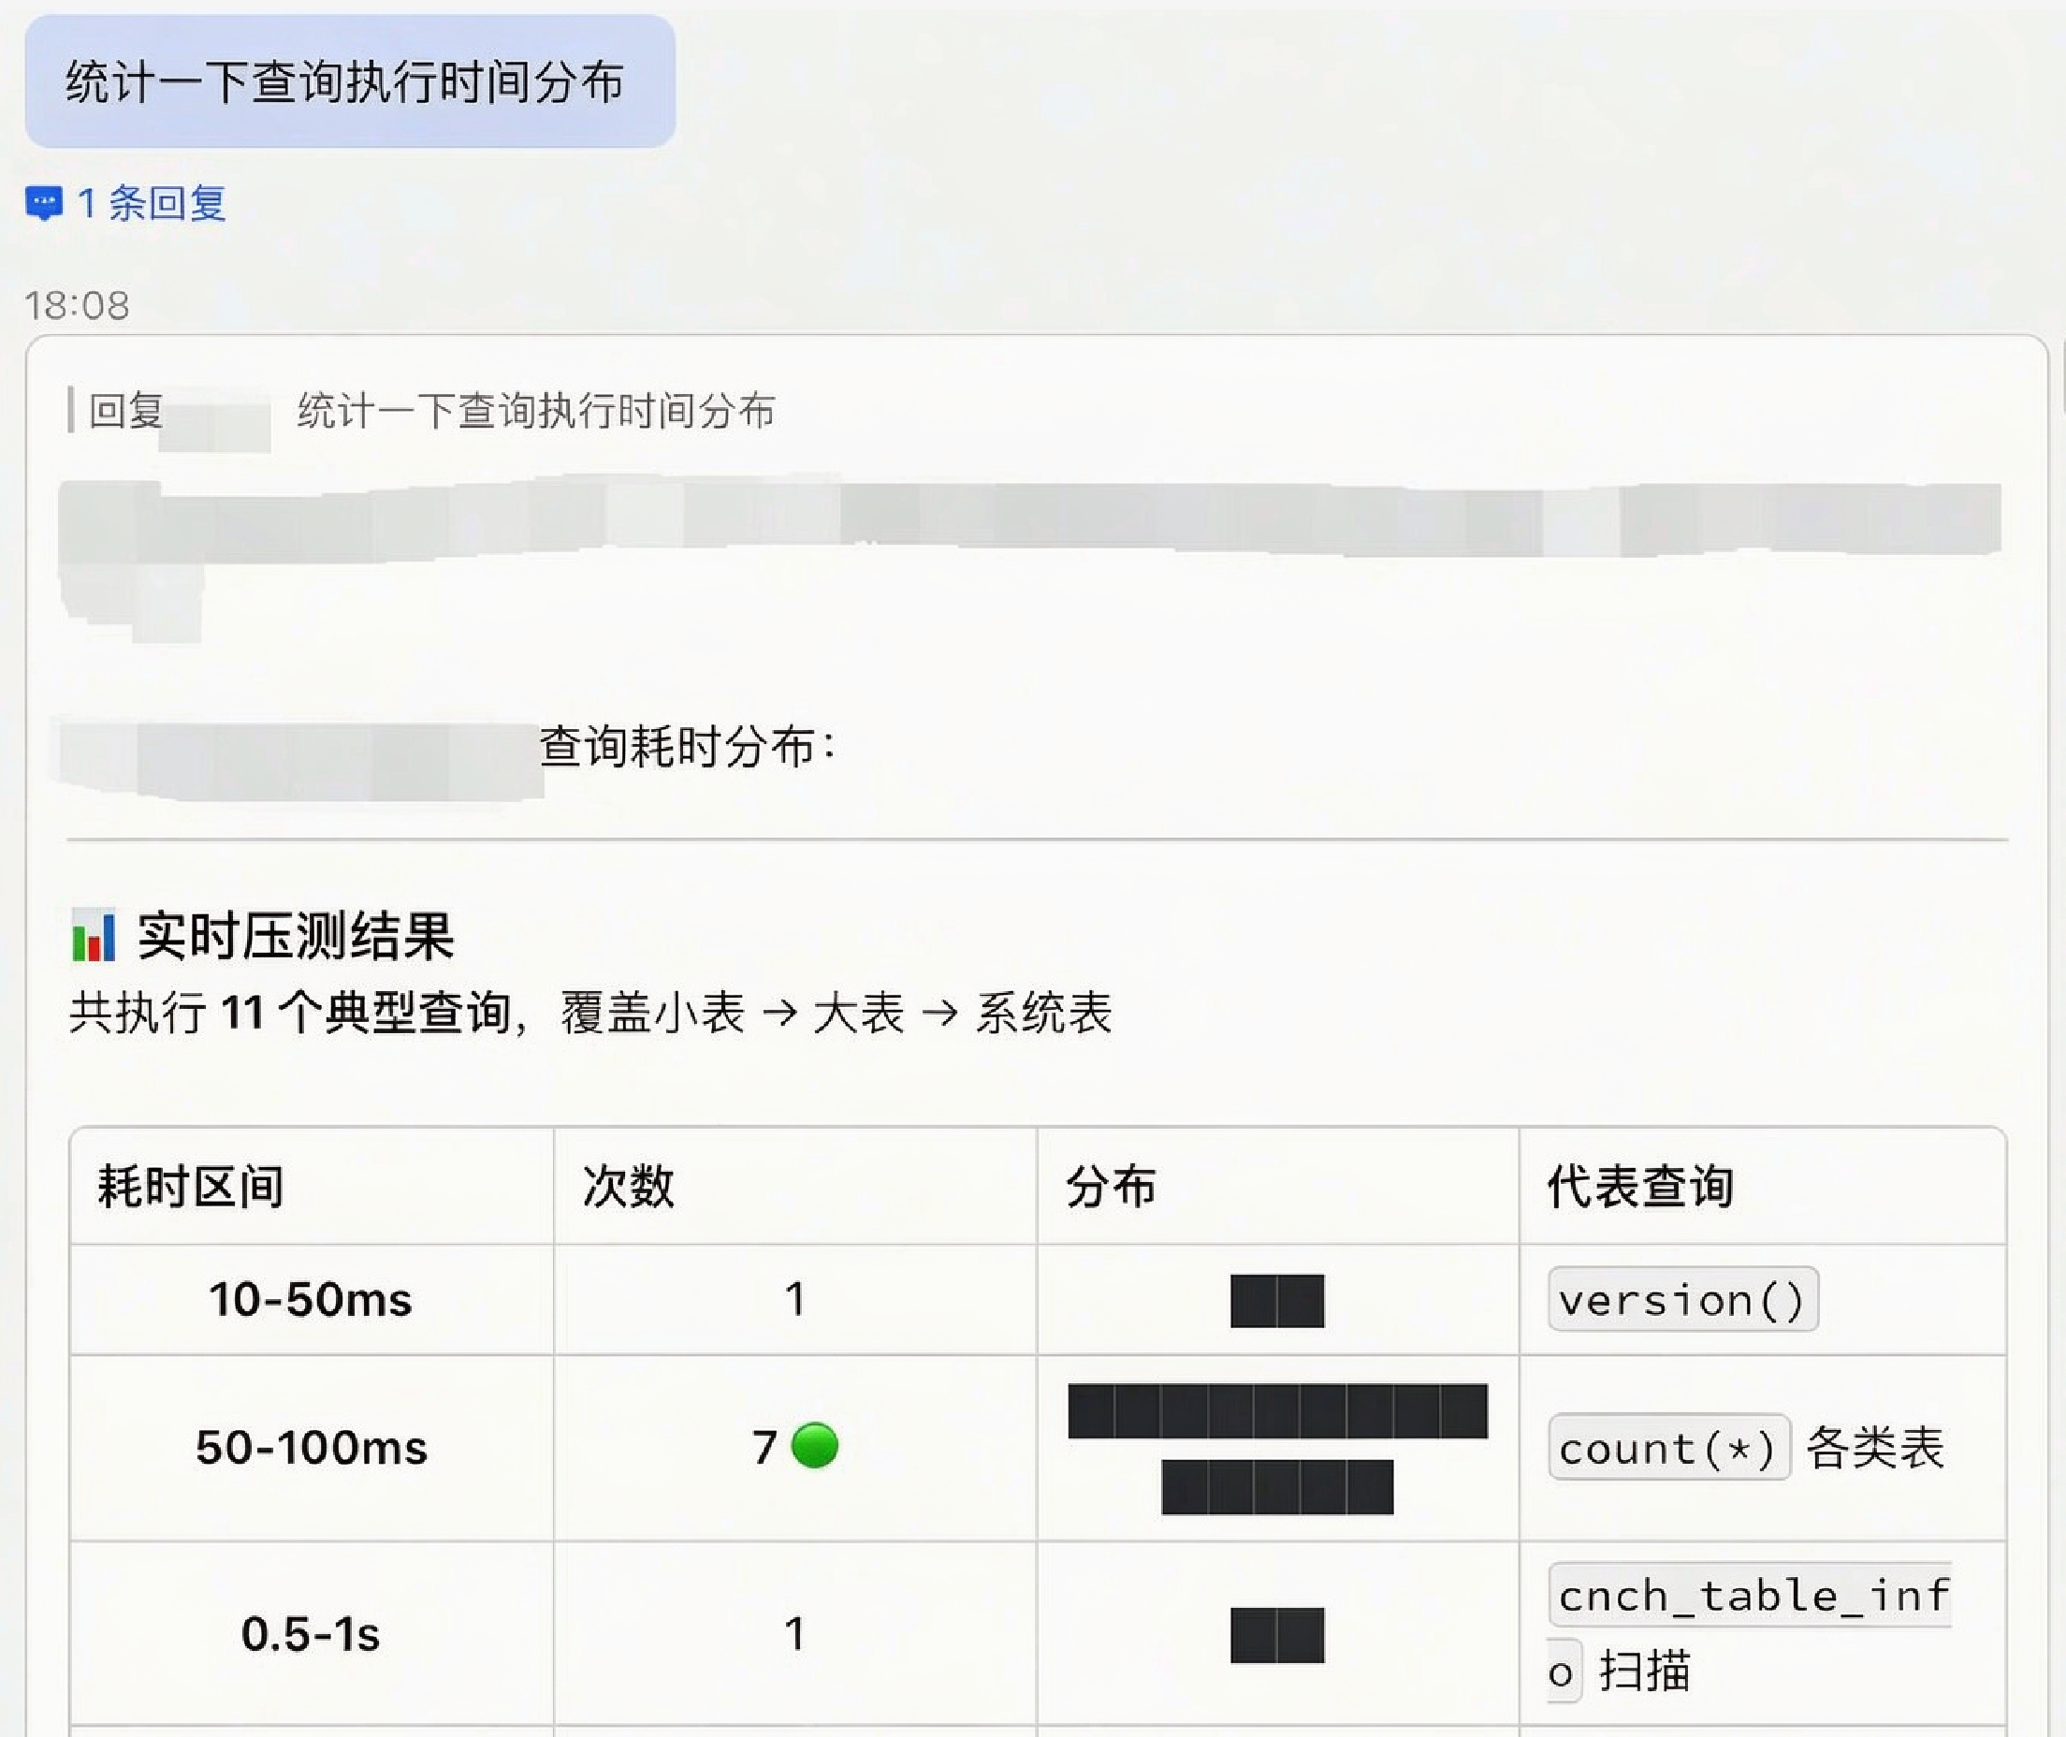Viewport: 2066px width, 1737px height.
Task: Click the '50-100ms' cell
Action: click(311, 1448)
